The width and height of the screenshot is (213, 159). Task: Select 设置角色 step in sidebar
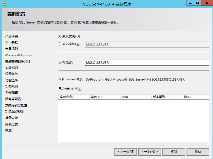coord(12,74)
